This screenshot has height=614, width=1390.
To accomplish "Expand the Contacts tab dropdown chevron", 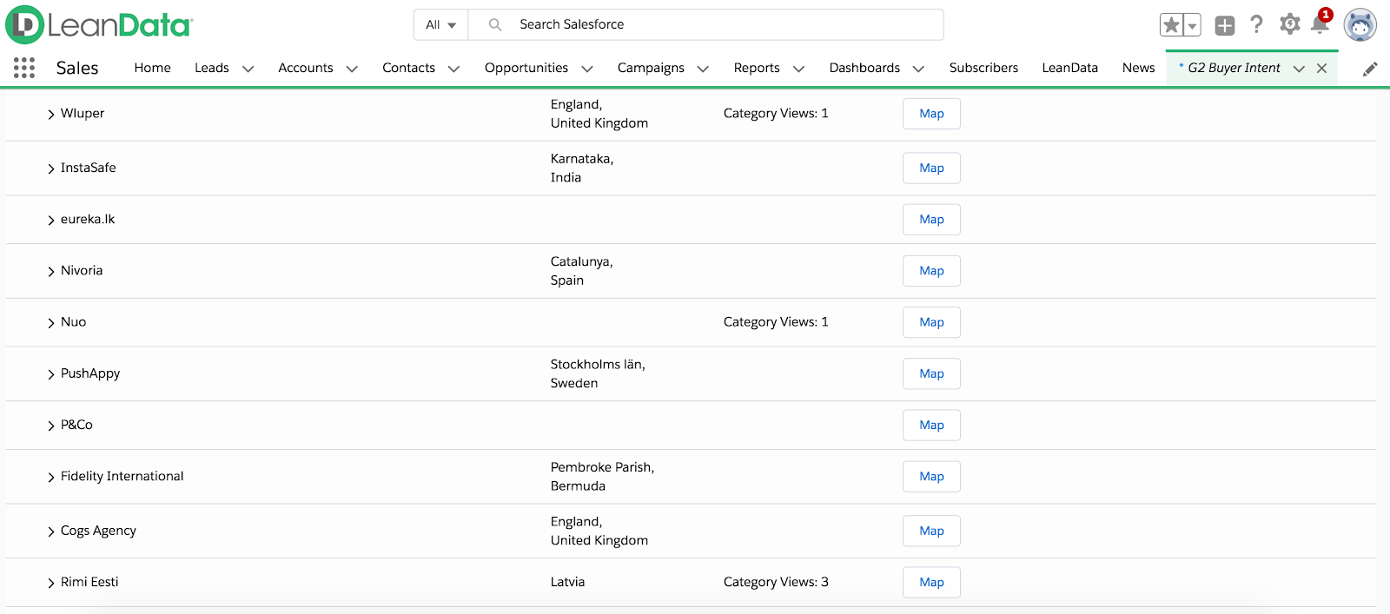I will pyautogui.click(x=453, y=69).
